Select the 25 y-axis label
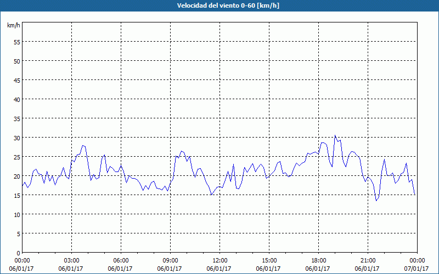This screenshot has width=439, height=274. [x=17, y=157]
